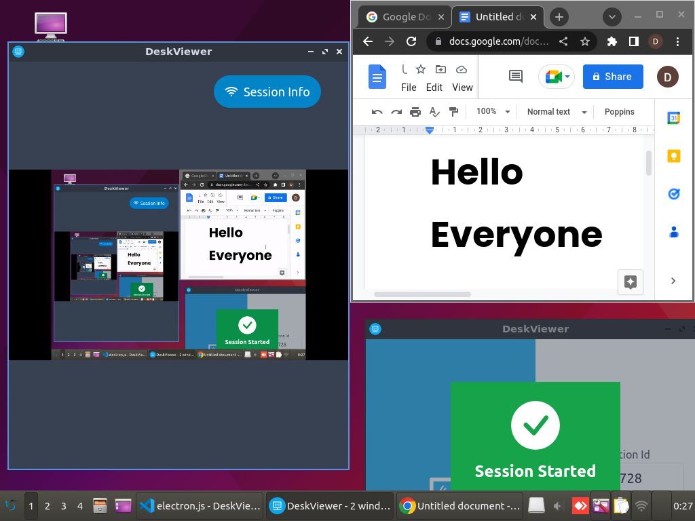Expand the Normal text style dropdown

pyautogui.click(x=557, y=112)
